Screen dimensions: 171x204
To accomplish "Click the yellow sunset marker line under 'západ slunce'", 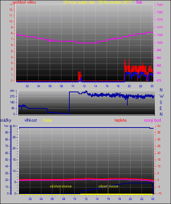I will 108,191.
